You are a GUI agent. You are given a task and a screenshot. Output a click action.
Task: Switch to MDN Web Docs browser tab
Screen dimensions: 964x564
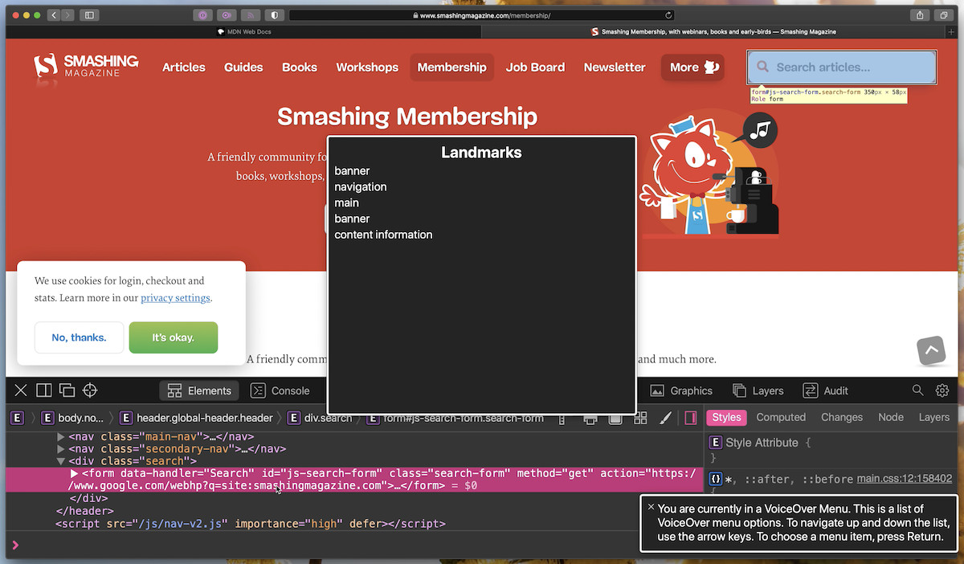point(244,32)
